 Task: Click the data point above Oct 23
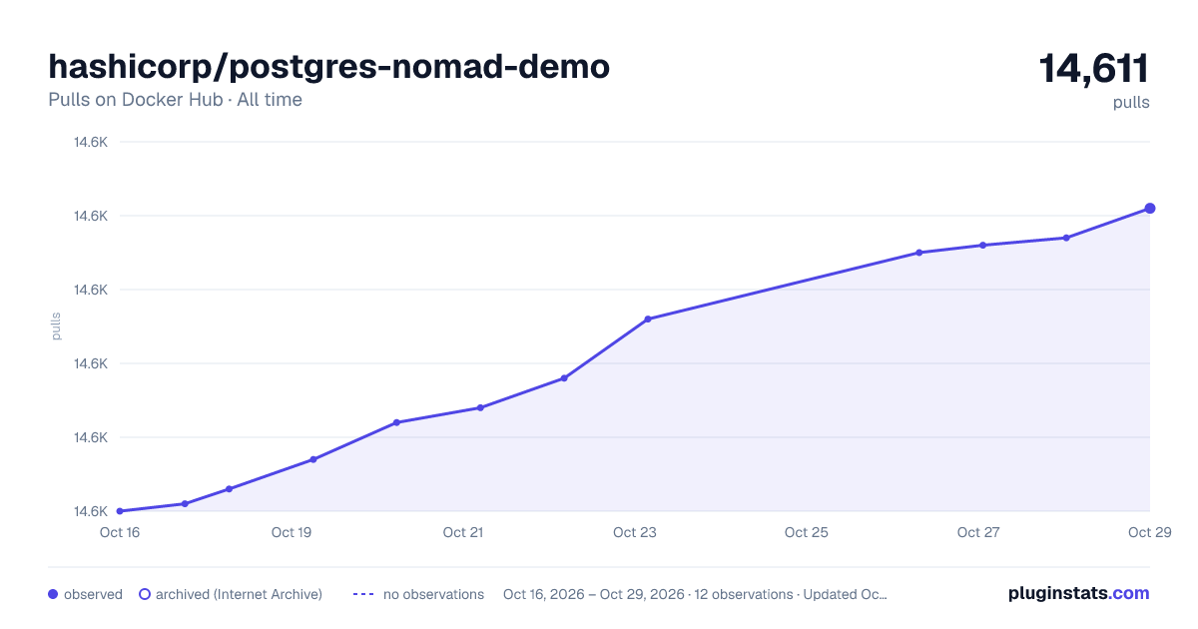(648, 319)
